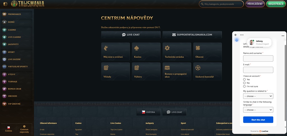Collapse the sidebar with the panel icon

tap(5, 4)
